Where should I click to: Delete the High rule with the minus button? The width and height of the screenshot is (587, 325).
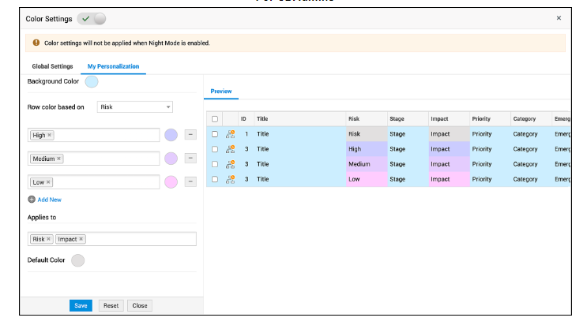coord(190,135)
